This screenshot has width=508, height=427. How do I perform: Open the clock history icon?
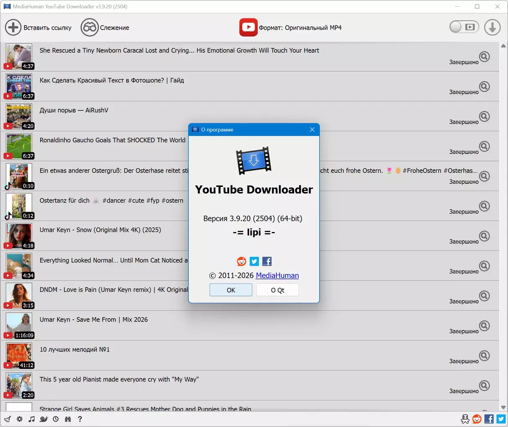coord(56,419)
